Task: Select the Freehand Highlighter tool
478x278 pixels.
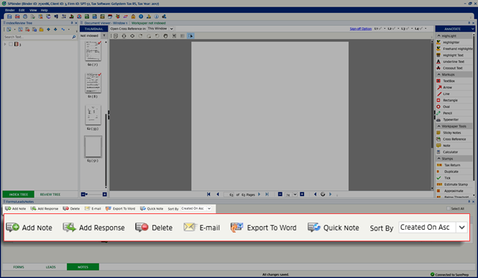Action: coord(454,49)
